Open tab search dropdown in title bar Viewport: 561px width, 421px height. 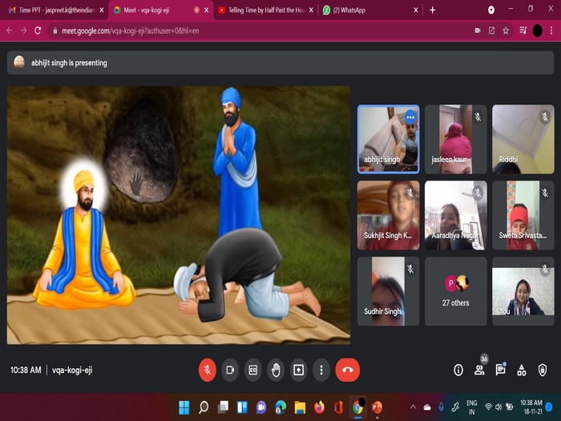(x=491, y=10)
